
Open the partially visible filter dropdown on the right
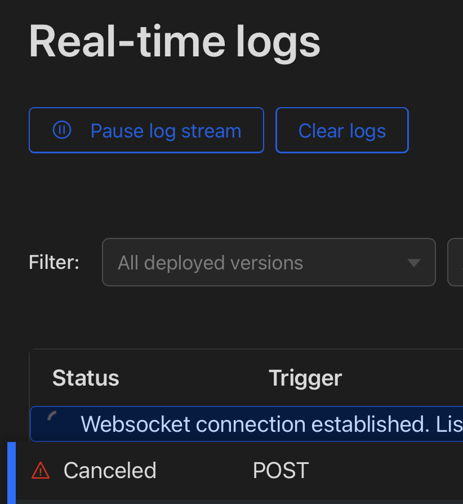[x=457, y=262]
